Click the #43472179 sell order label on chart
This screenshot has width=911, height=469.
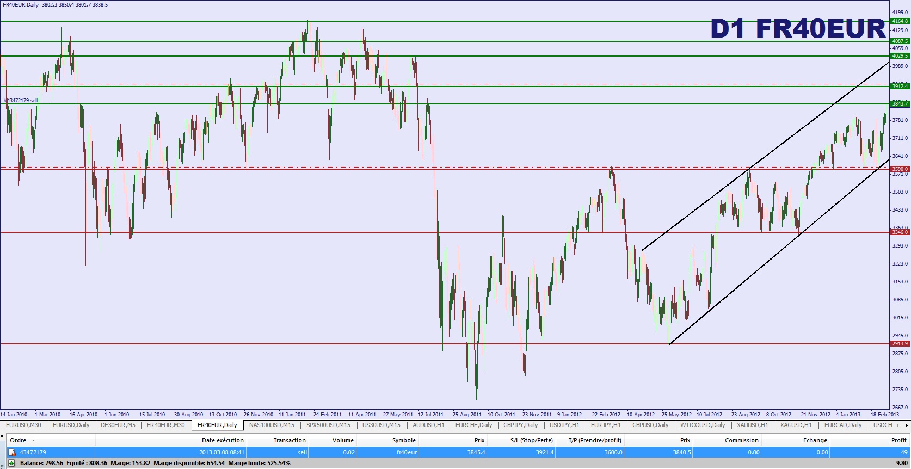[21, 101]
